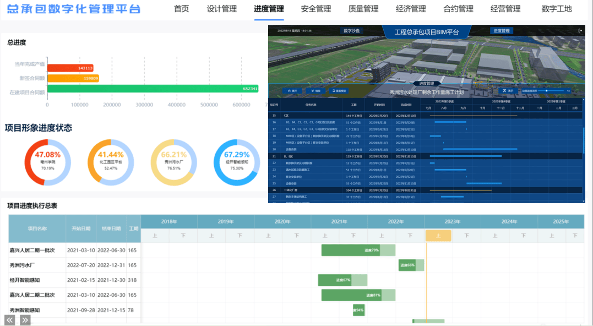This screenshot has width=593, height=326.
Task: Click the highlighted 2023年 上 half-year marker
Action: (x=438, y=236)
